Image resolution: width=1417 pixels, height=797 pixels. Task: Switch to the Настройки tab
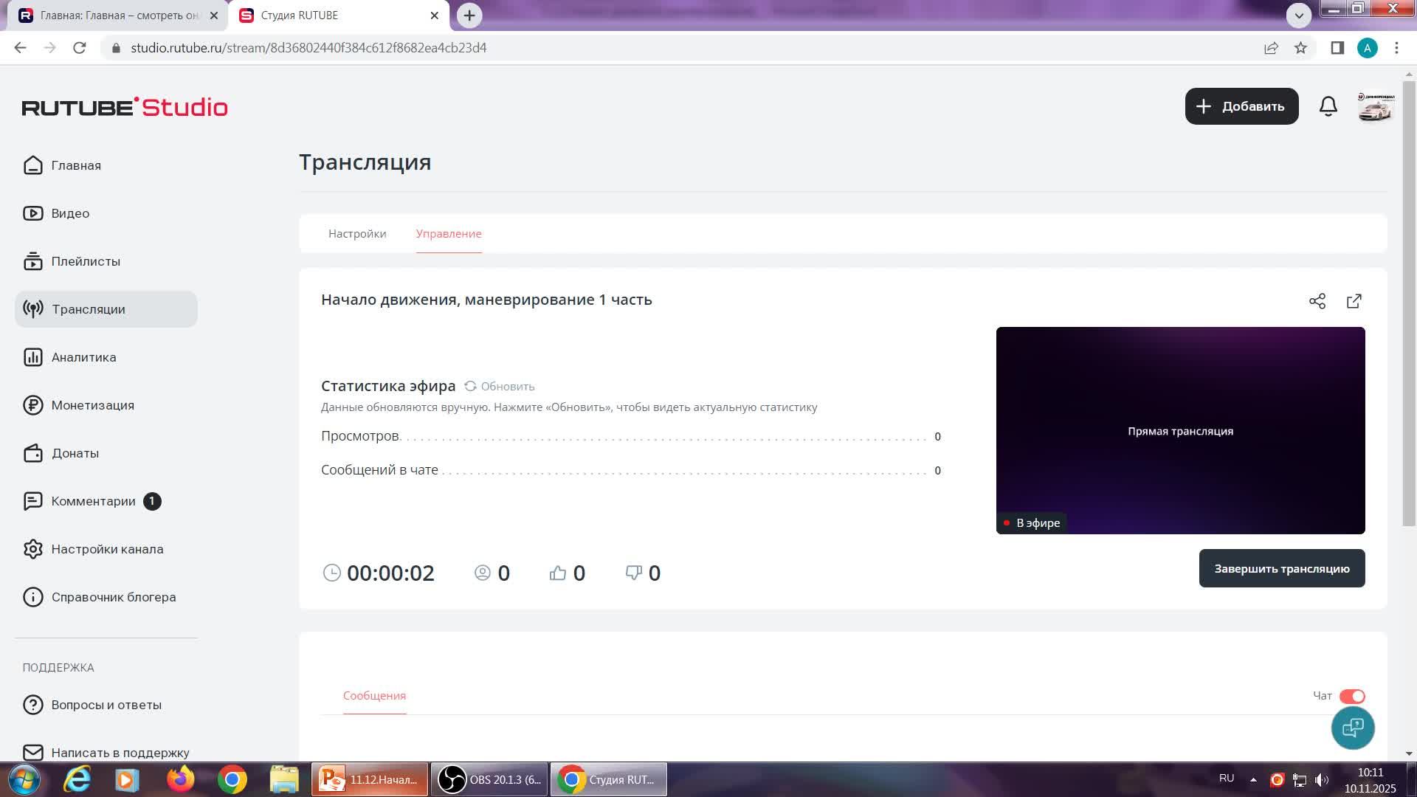coord(356,234)
